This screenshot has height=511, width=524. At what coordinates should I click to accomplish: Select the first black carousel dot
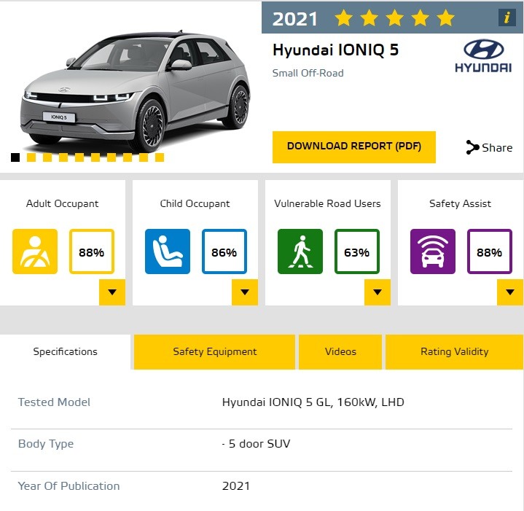pos(15,157)
